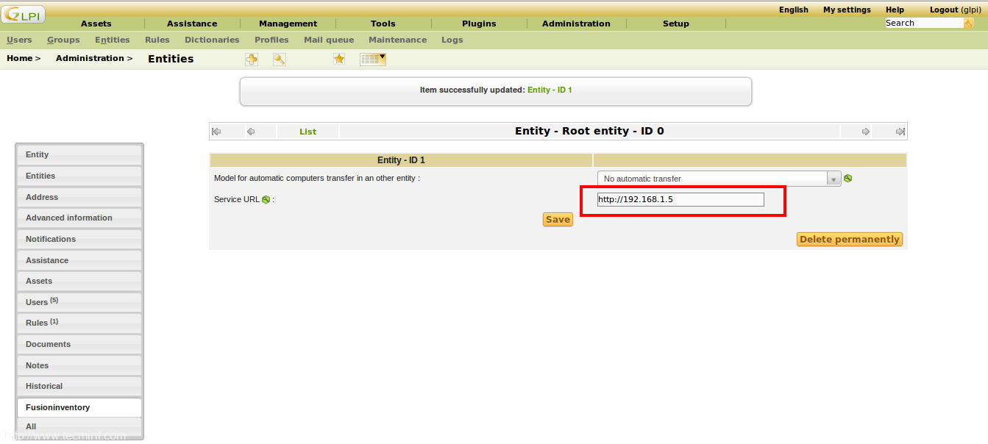
Task: Select the Entity tab
Action: tap(79, 154)
